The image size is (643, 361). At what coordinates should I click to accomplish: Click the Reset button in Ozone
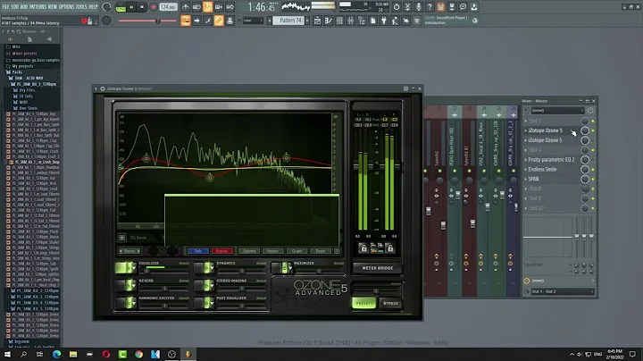coord(321,251)
